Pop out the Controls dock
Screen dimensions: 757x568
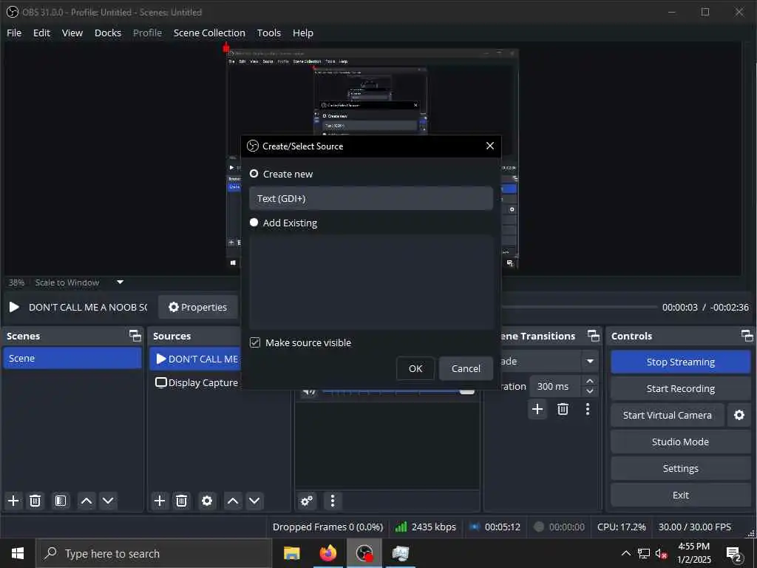747,336
